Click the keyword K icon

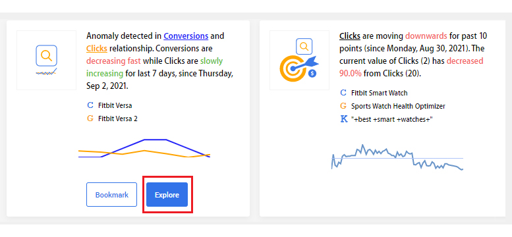tap(343, 119)
